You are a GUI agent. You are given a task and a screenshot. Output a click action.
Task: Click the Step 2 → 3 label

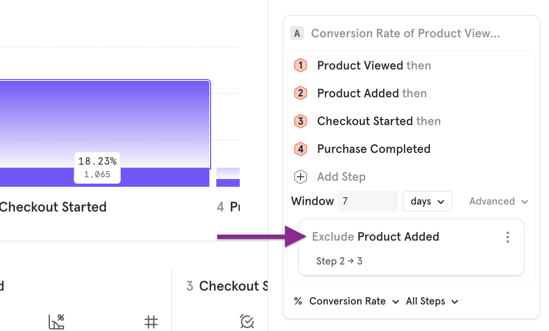[339, 261]
